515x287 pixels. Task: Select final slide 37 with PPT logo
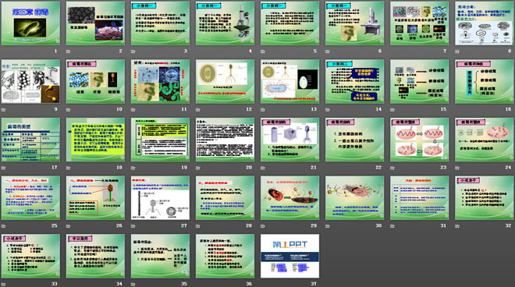[290, 256]
